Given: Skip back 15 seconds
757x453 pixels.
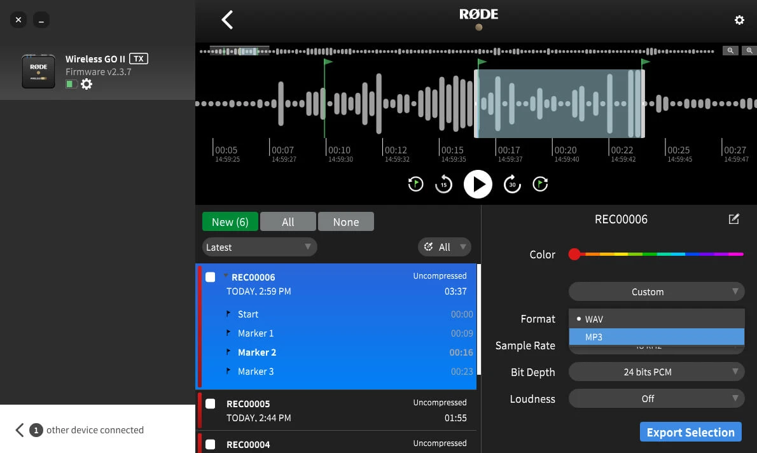Looking at the screenshot, I should 443,184.
